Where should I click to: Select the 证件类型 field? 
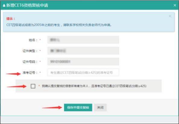point(83,51)
